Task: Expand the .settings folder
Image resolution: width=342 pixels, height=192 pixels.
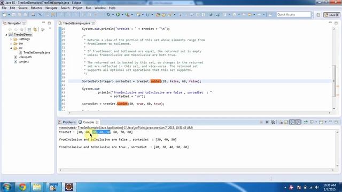Action: click(11, 39)
